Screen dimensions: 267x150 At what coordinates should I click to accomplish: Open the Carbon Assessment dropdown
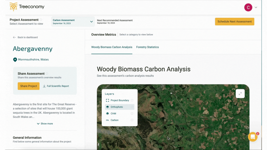(x=73, y=22)
